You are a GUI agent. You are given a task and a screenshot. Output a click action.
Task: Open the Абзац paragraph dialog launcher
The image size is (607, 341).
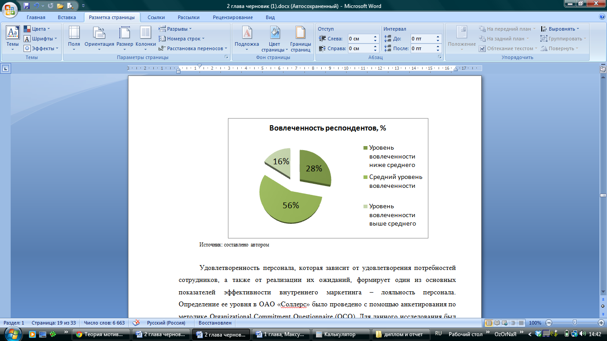coord(440,57)
